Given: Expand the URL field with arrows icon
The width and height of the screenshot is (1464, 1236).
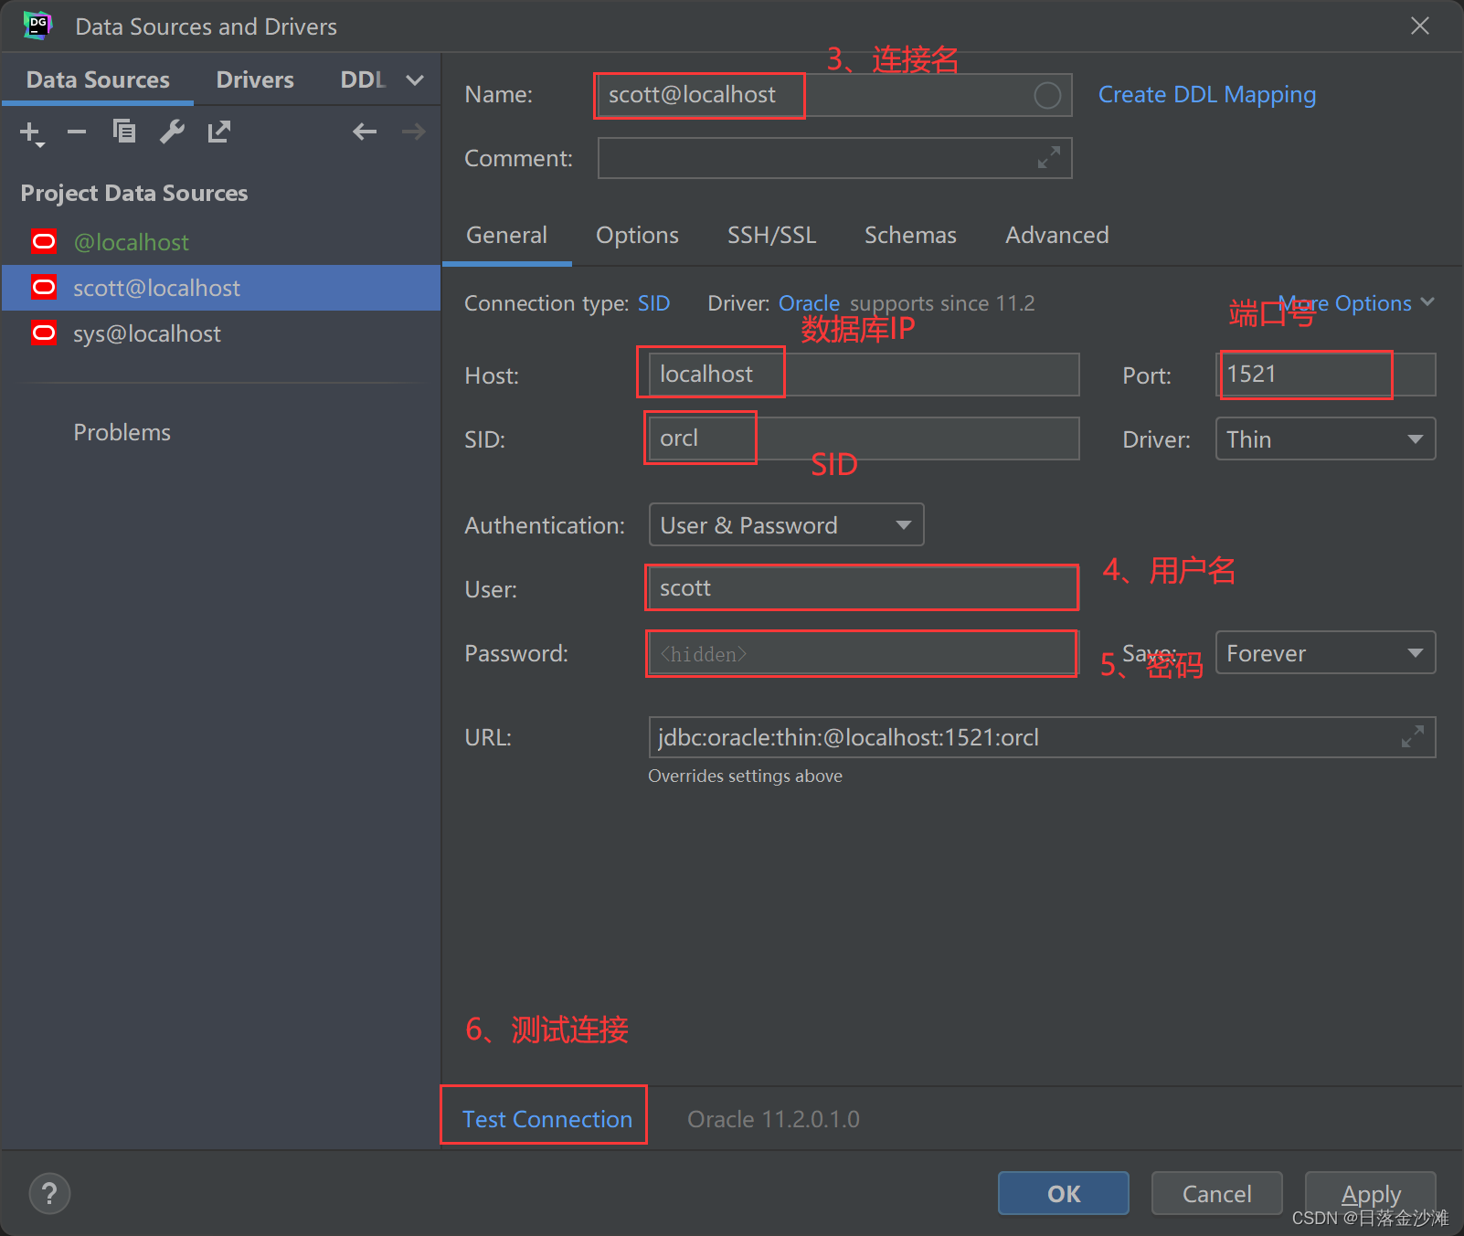Looking at the screenshot, I should (1413, 736).
